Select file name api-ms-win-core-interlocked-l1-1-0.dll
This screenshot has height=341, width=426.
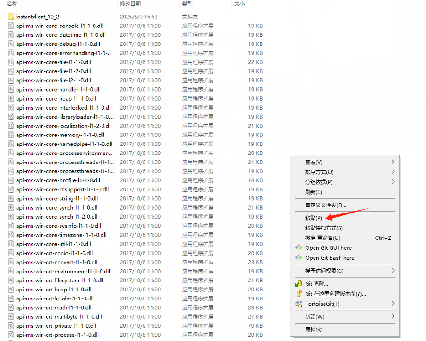point(64,108)
